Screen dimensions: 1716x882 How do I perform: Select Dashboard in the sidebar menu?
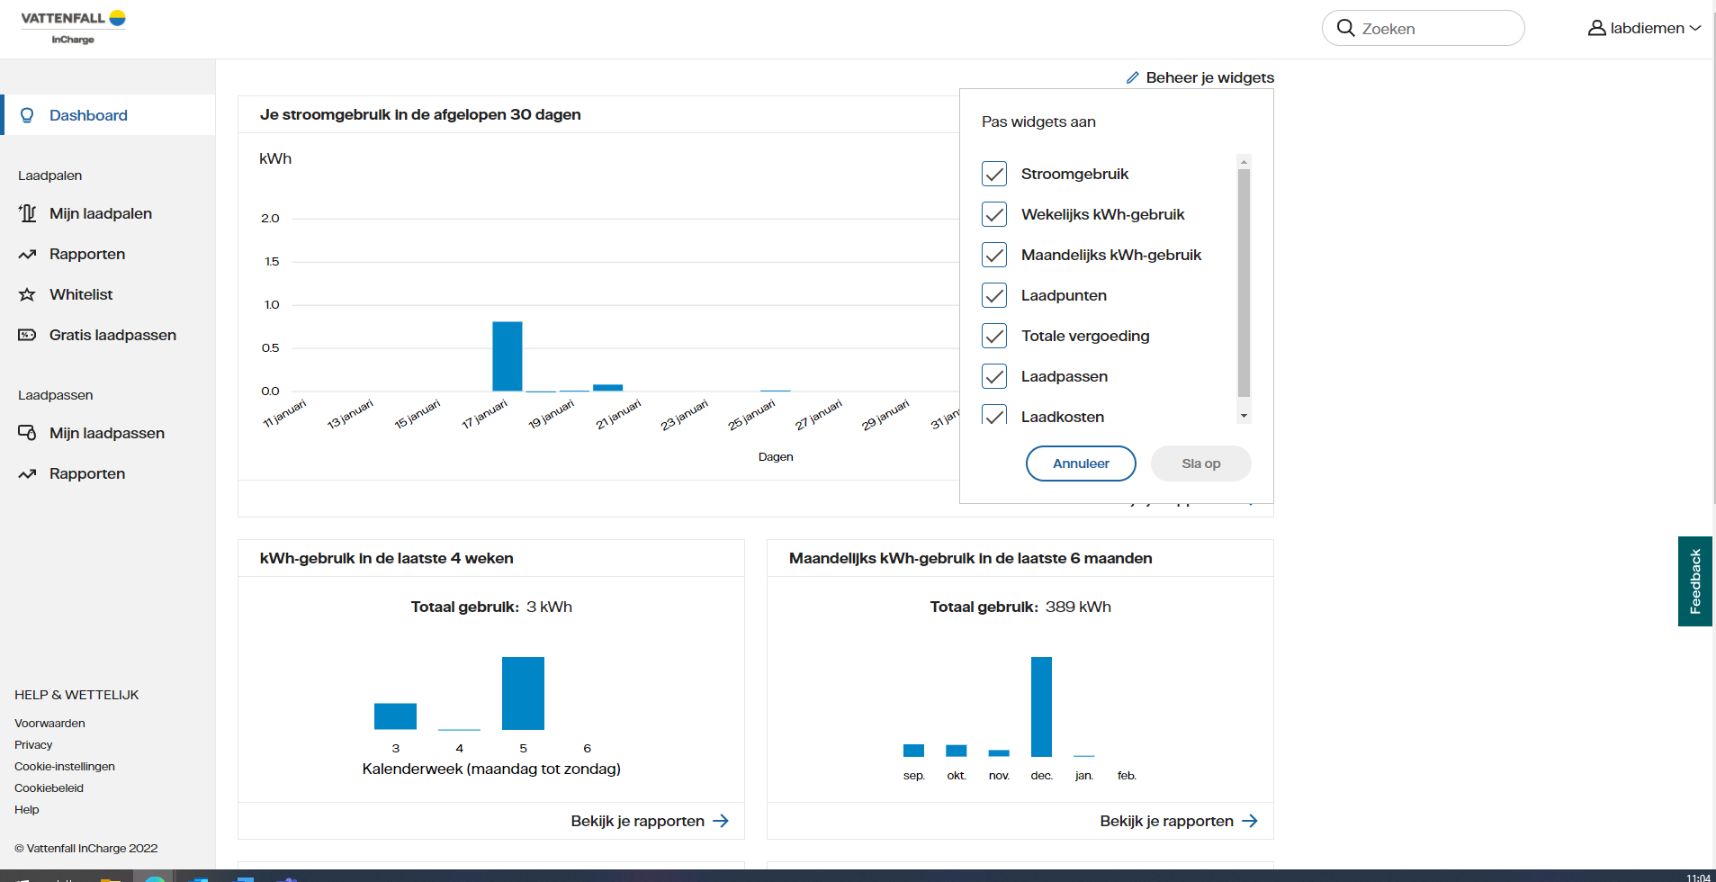(87, 115)
